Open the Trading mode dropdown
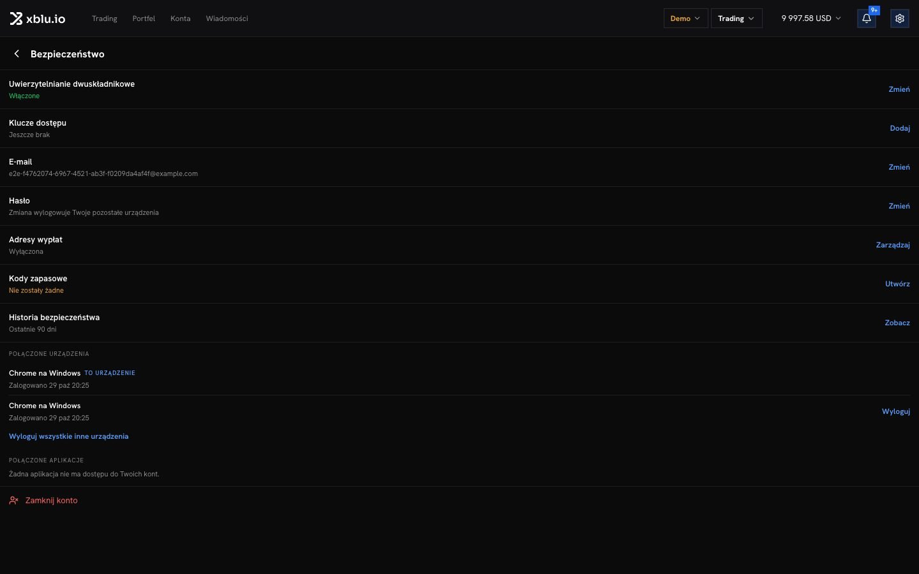 (x=736, y=18)
